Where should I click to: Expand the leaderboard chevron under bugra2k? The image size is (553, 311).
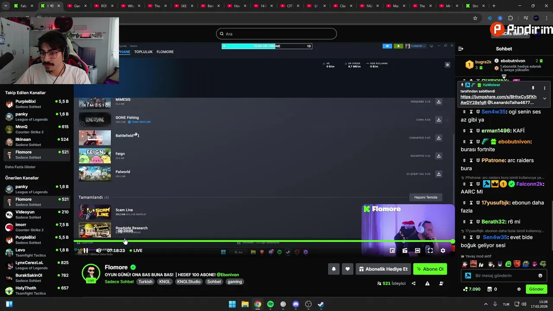click(504, 76)
